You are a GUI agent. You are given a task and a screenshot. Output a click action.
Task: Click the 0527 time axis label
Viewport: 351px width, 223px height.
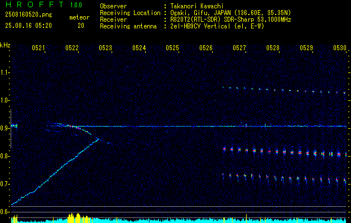point(239,47)
